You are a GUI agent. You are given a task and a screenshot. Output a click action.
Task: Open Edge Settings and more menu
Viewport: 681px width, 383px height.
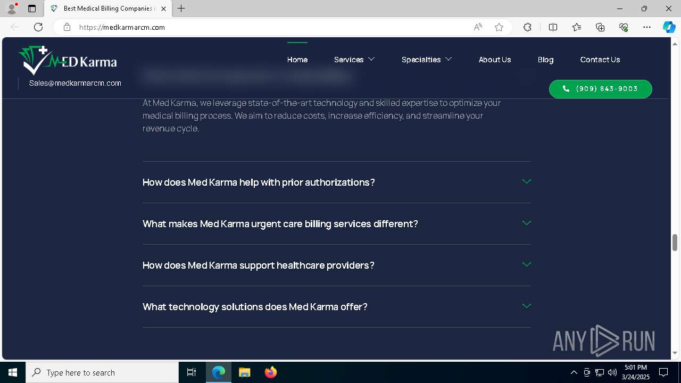click(x=647, y=27)
